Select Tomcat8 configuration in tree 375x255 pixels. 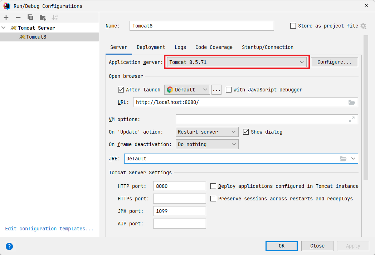pos(49,37)
